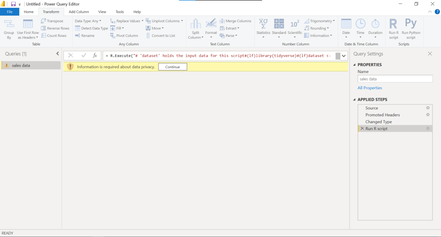Click Run R script
This screenshot has height=237, width=441.
[394, 29]
